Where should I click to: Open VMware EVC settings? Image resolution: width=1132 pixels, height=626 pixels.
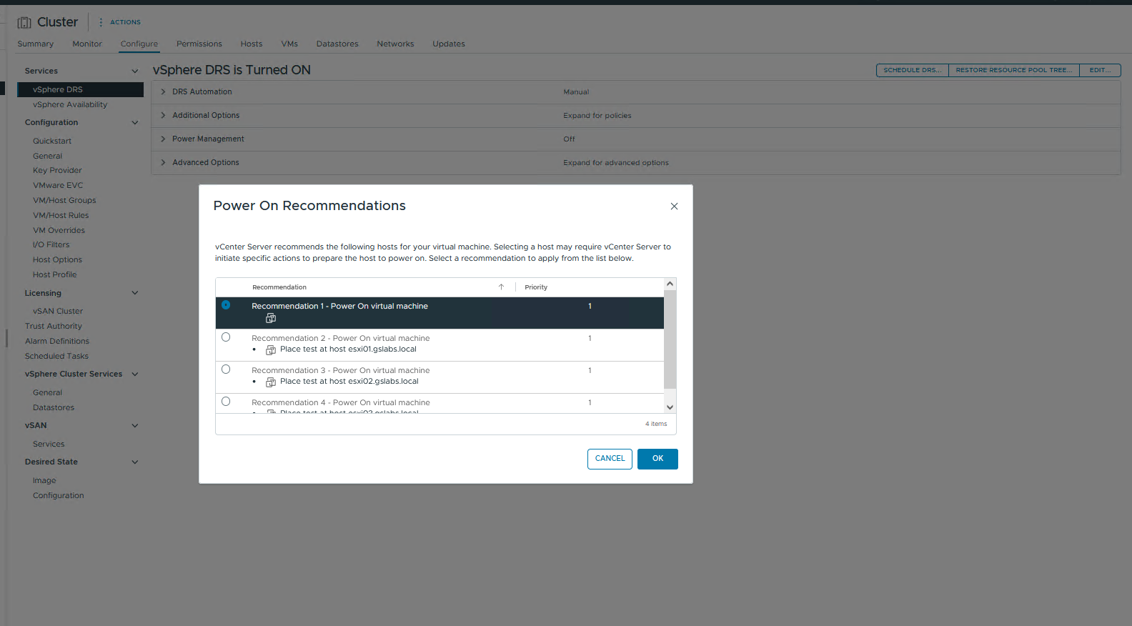[58, 185]
